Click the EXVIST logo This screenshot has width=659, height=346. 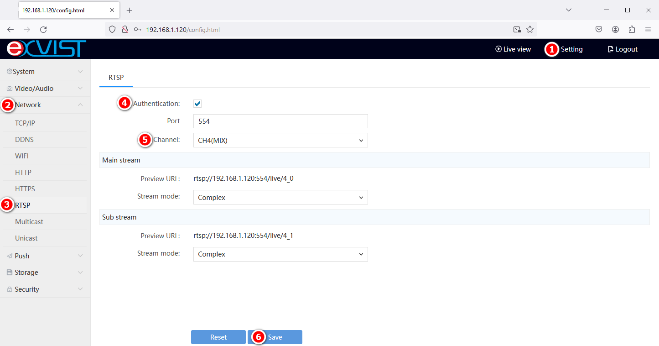(47, 49)
